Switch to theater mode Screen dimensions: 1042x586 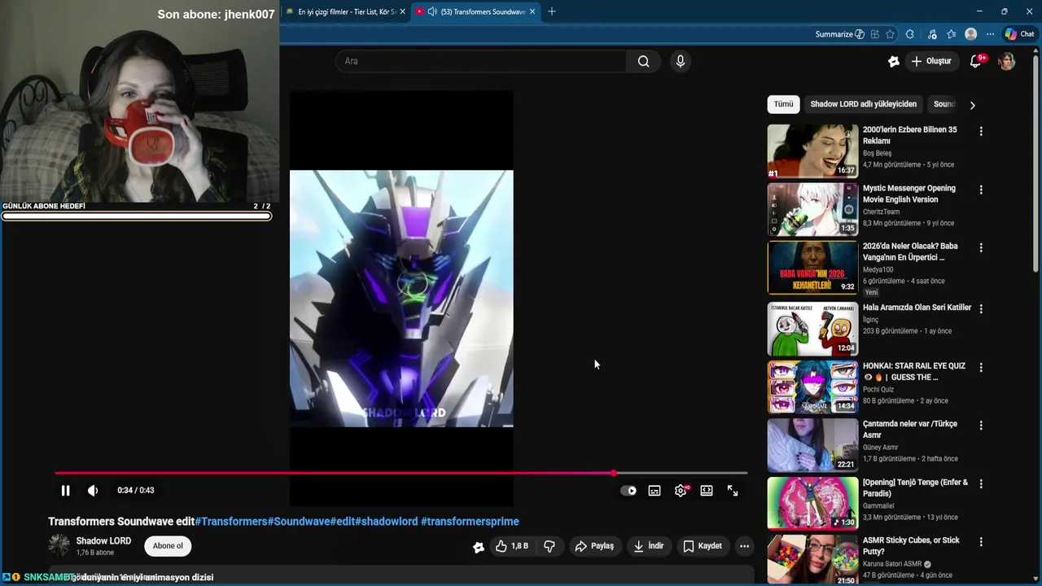707,491
